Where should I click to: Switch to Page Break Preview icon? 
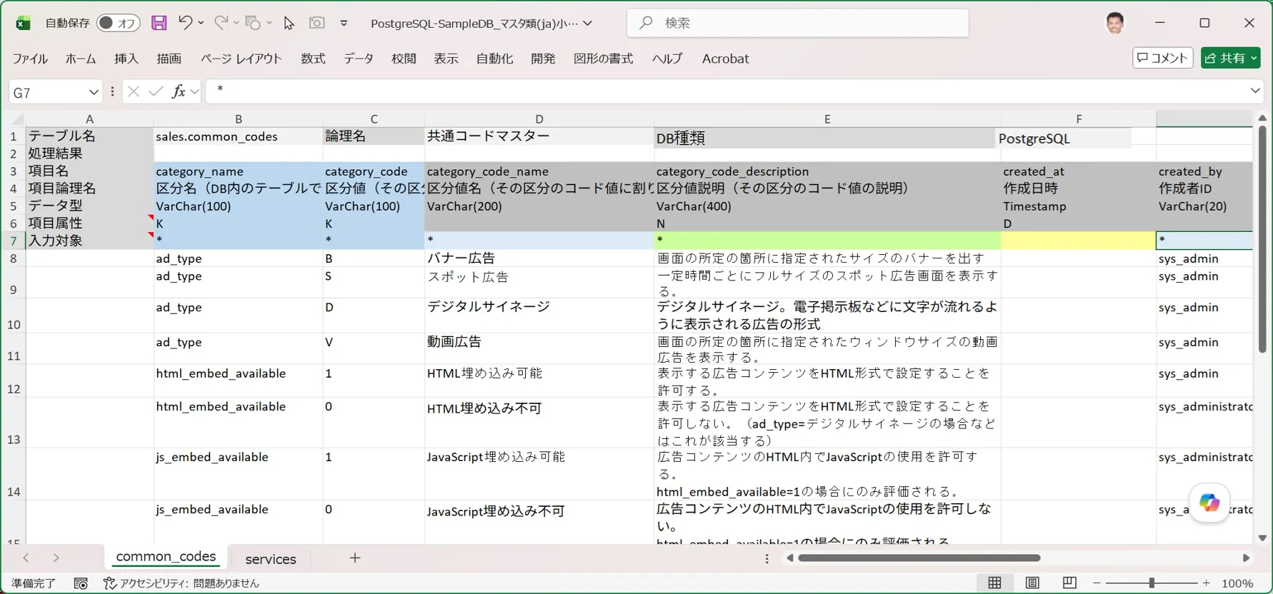coord(1069,583)
